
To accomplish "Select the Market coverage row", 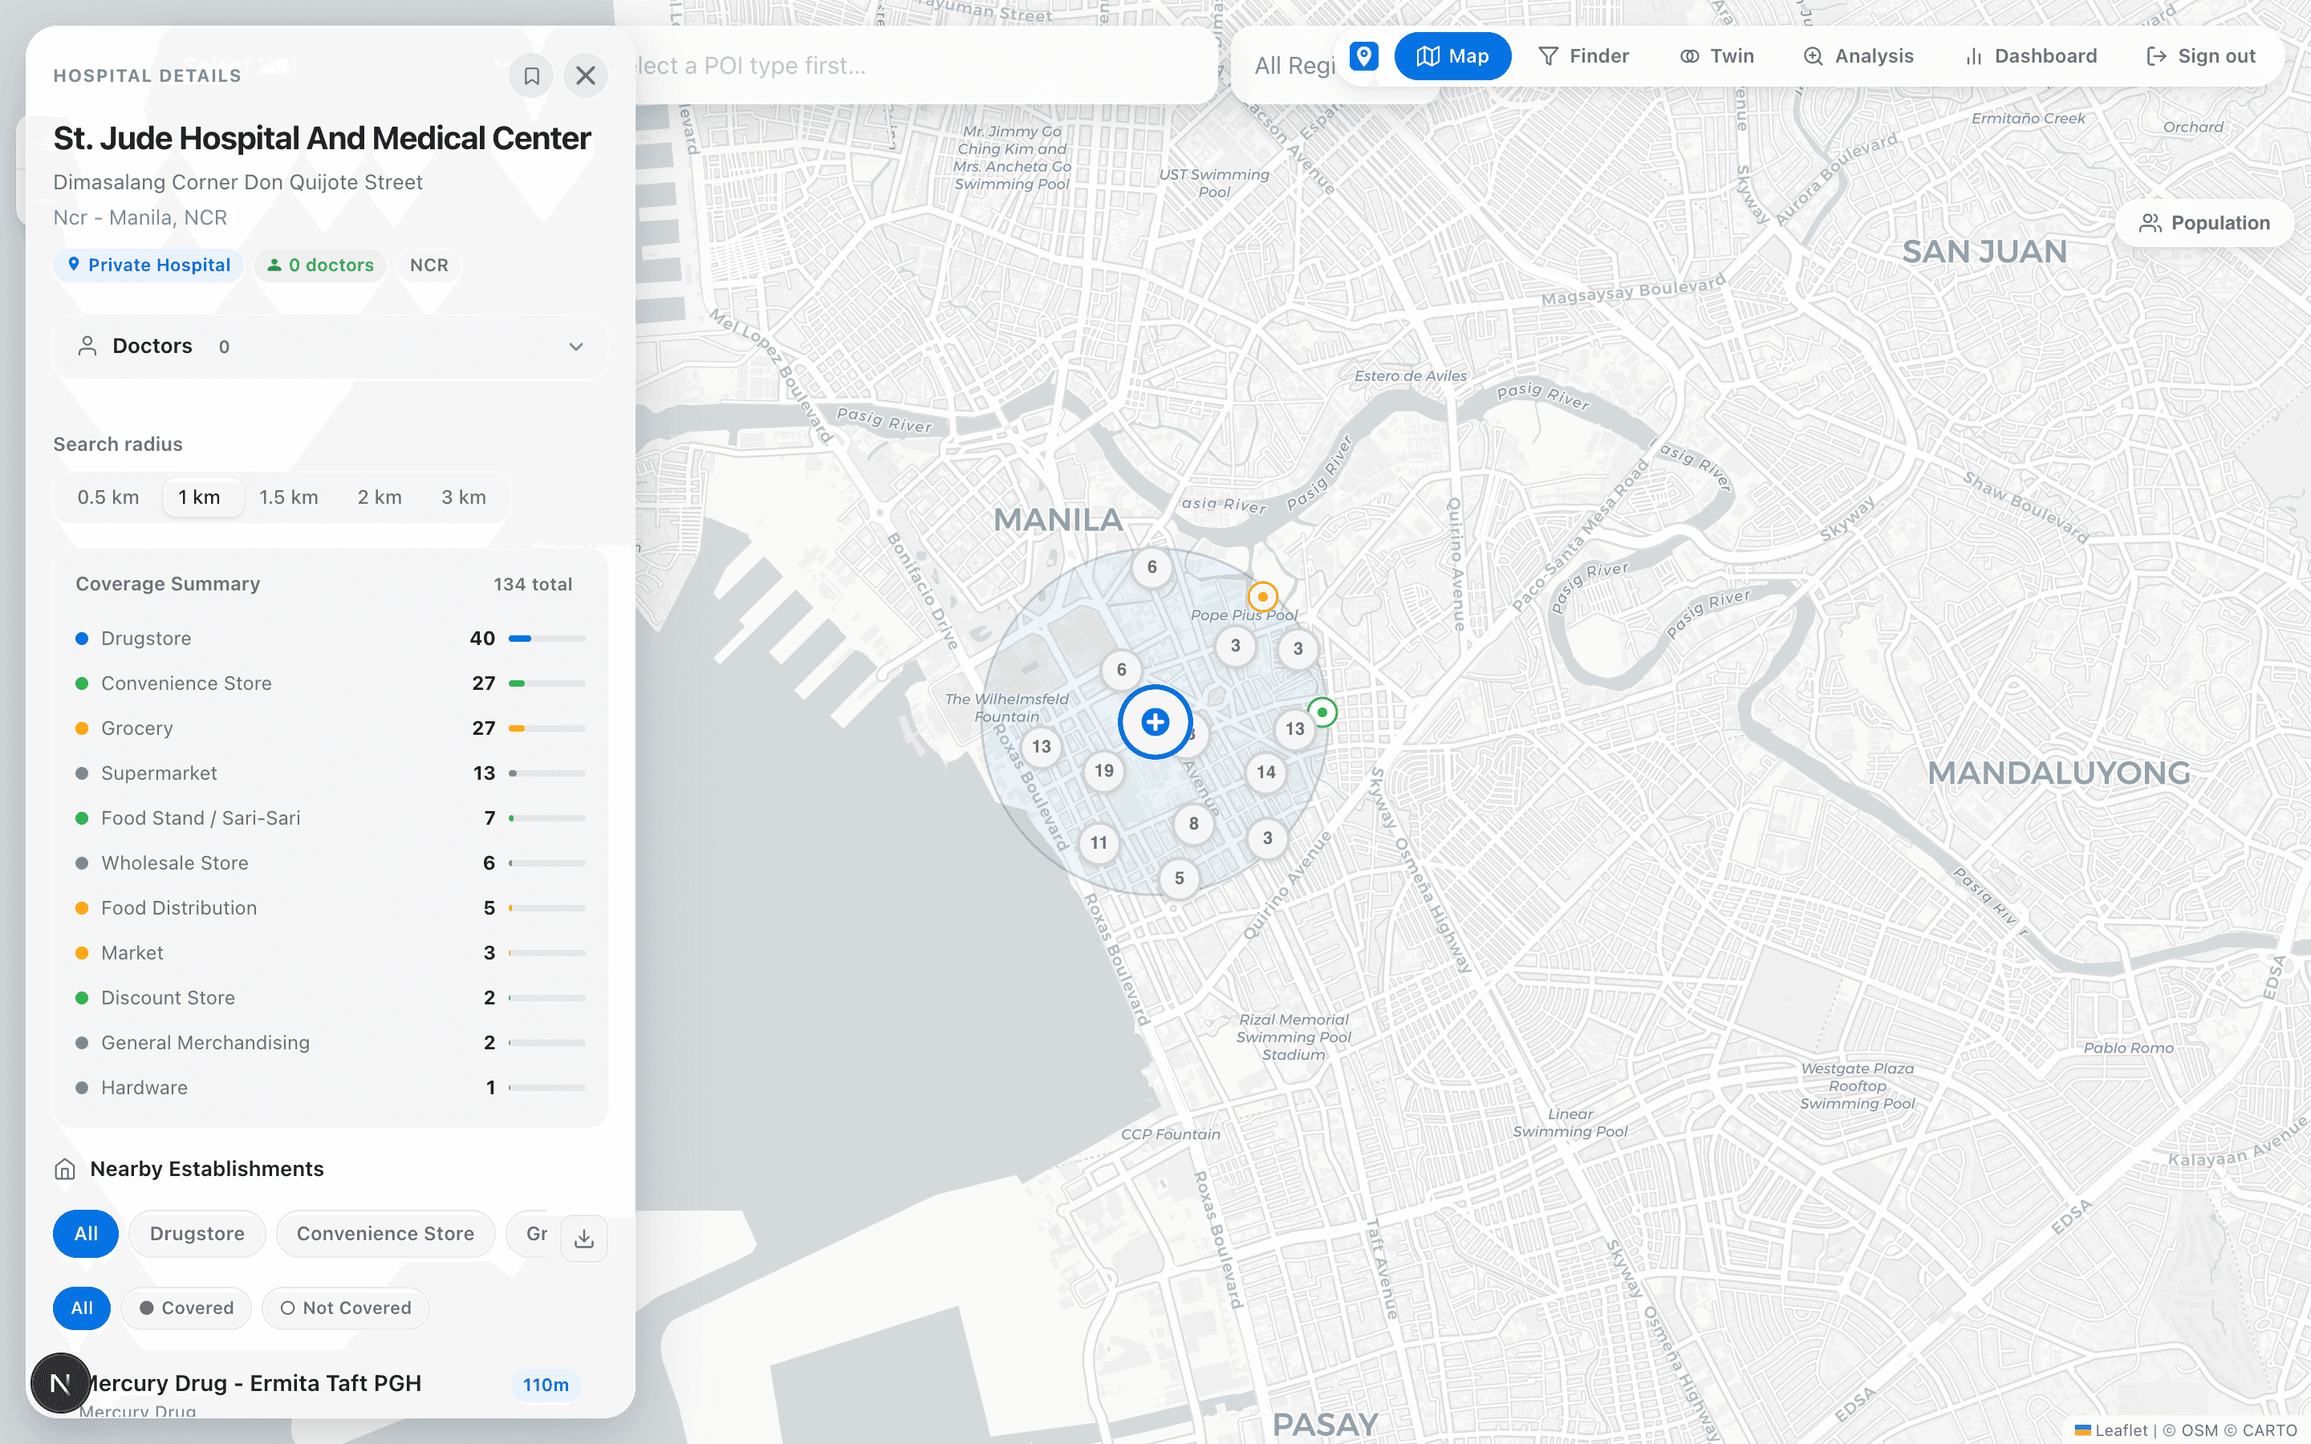I will 331,953.
